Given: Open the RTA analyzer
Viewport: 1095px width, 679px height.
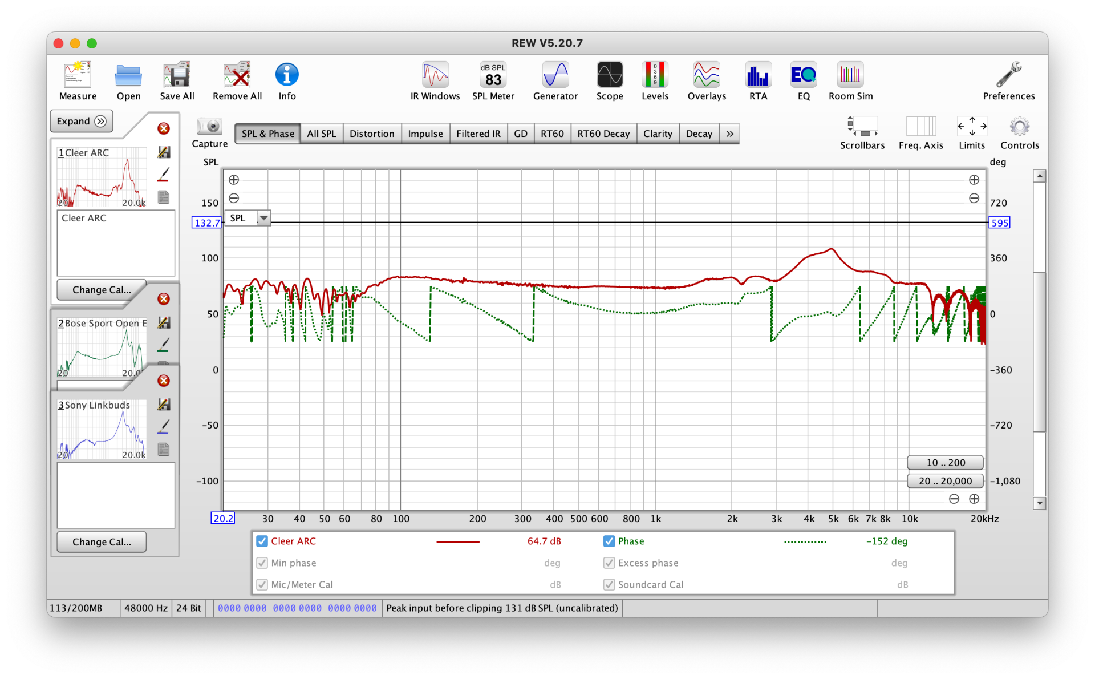Looking at the screenshot, I should pos(758,75).
